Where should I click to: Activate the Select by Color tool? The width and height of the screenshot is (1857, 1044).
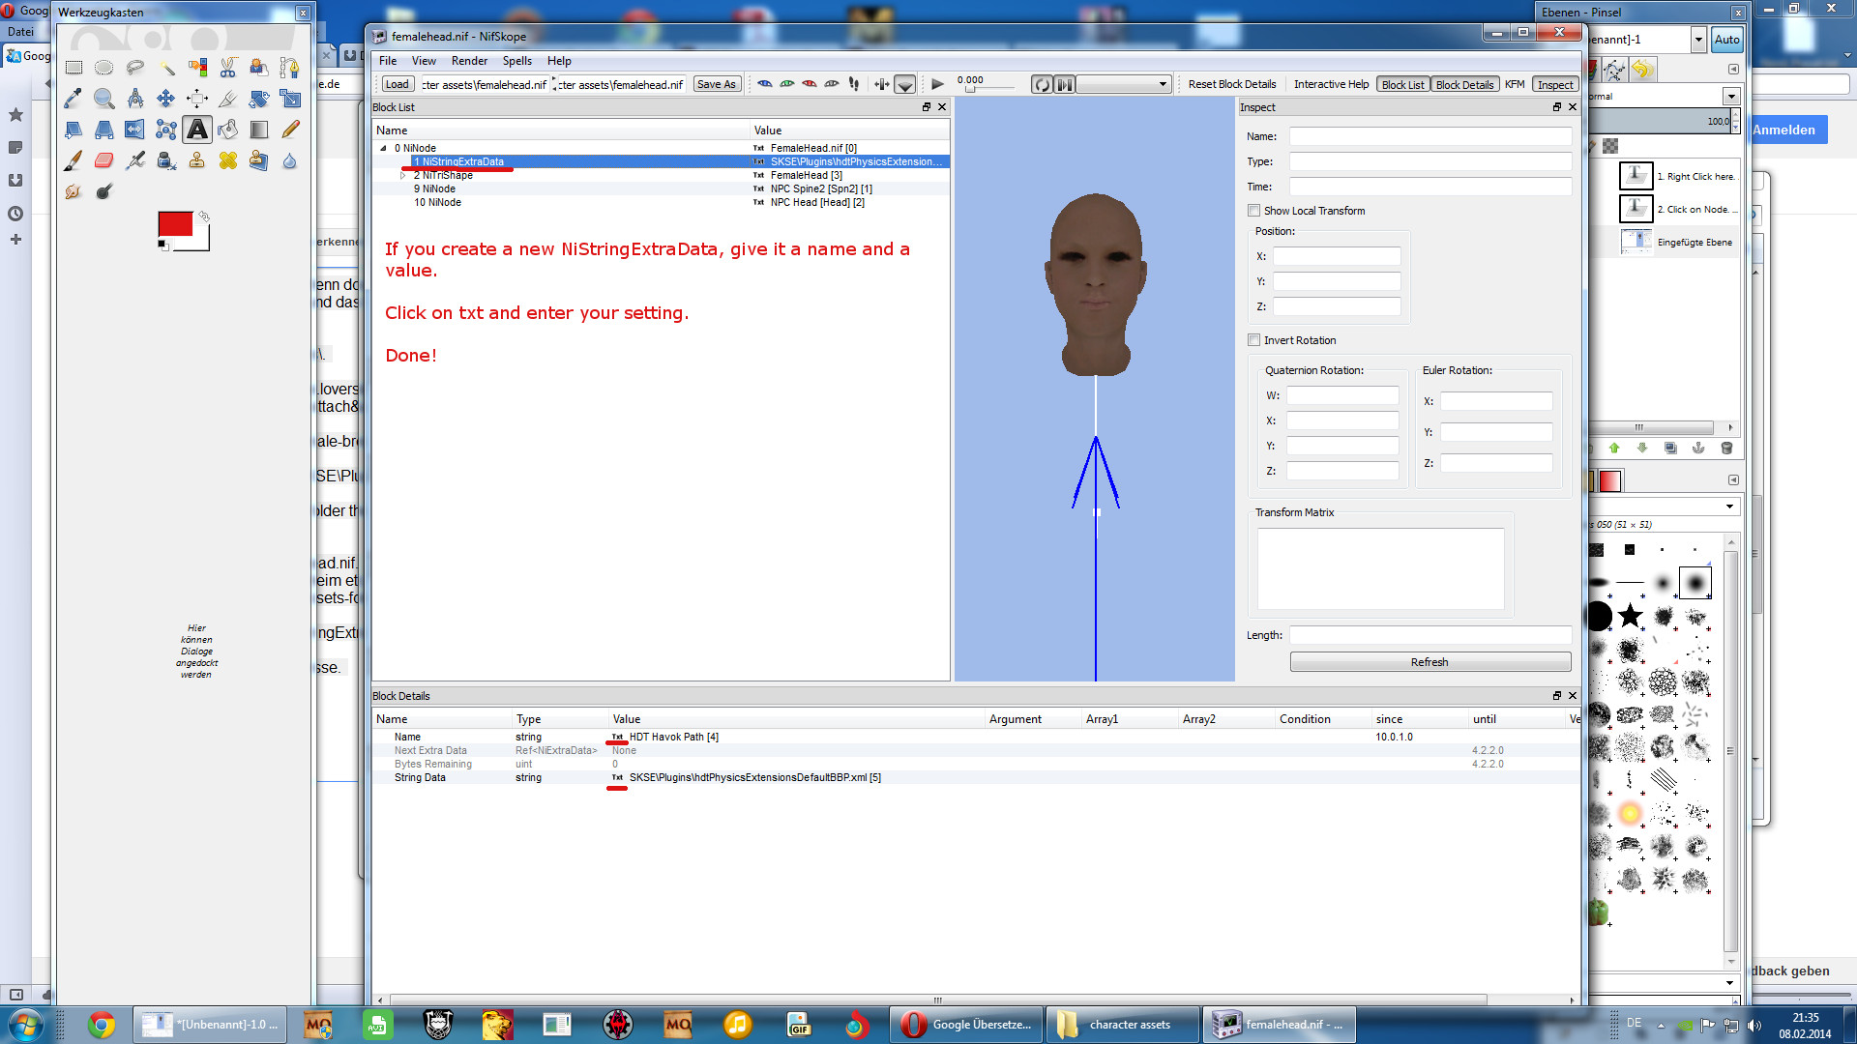[197, 68]
